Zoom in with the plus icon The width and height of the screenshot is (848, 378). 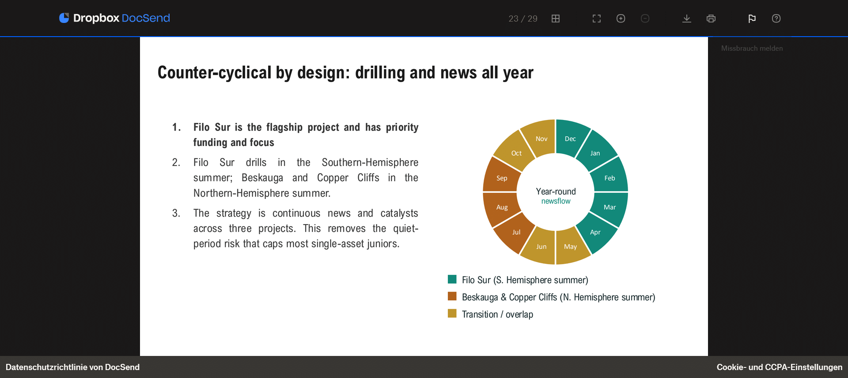coord(621,19)
